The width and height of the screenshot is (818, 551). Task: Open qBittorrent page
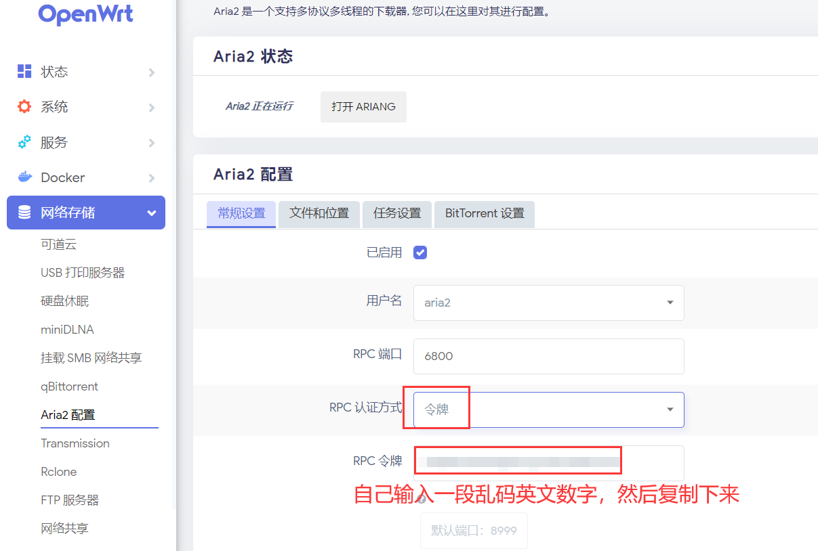(69, 387)
